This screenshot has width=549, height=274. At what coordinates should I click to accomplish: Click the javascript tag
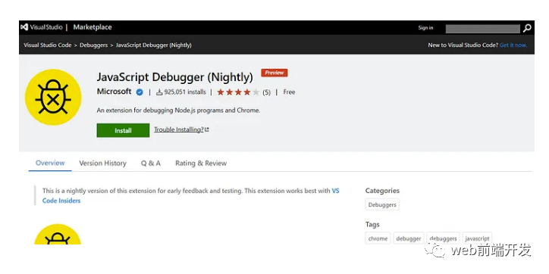477,238
